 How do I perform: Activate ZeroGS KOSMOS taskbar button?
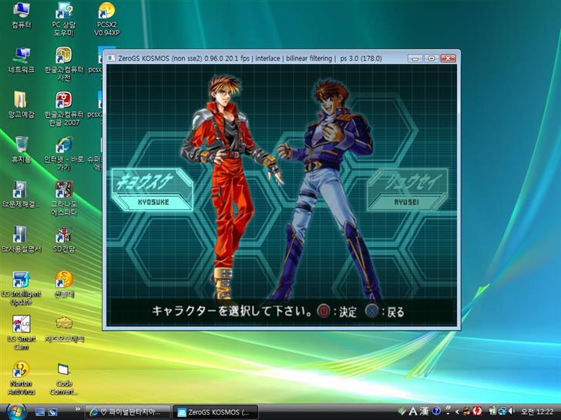coord(216,412)
